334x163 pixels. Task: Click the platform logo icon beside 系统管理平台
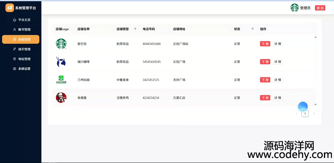tap(10, 8)
